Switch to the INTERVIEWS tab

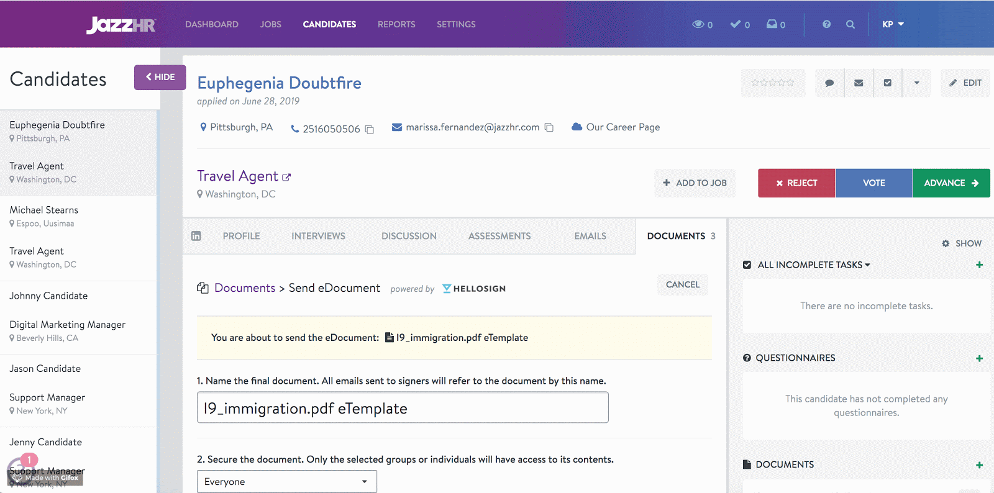[x=318, y=236]
